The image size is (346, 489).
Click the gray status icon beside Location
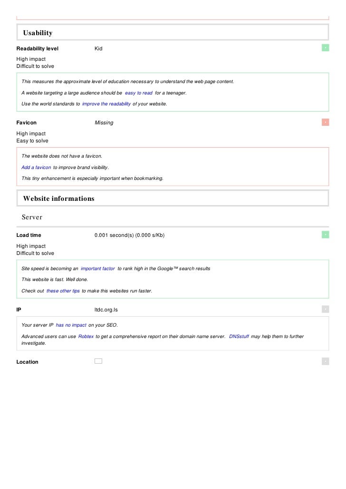(x=325, y=361)
